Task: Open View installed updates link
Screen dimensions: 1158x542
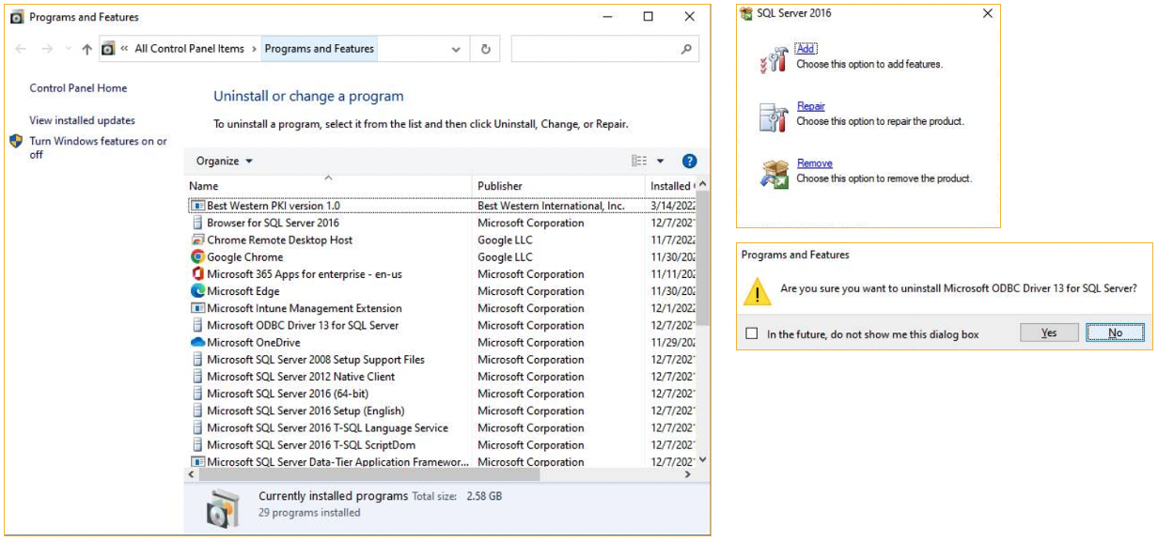Action: click(82, 120)
